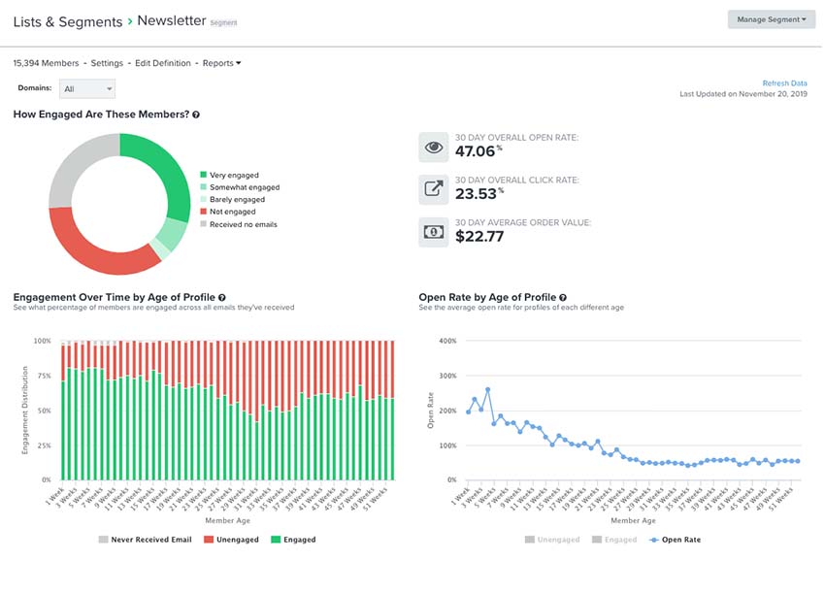Open the Domains dropdown showing All
825x593 pixels.
87,87
